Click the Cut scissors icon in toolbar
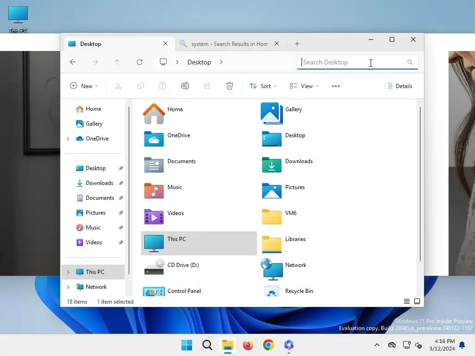The width and height of the screenshot is (475, 356). coord(118,86)
